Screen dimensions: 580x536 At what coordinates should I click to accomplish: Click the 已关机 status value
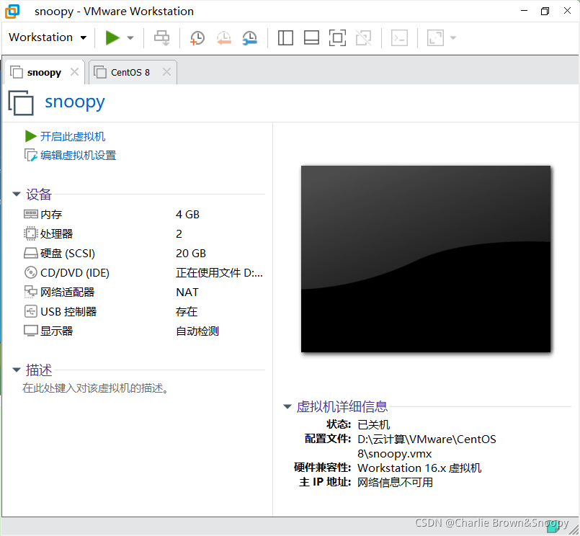click(x=374, y=424)
